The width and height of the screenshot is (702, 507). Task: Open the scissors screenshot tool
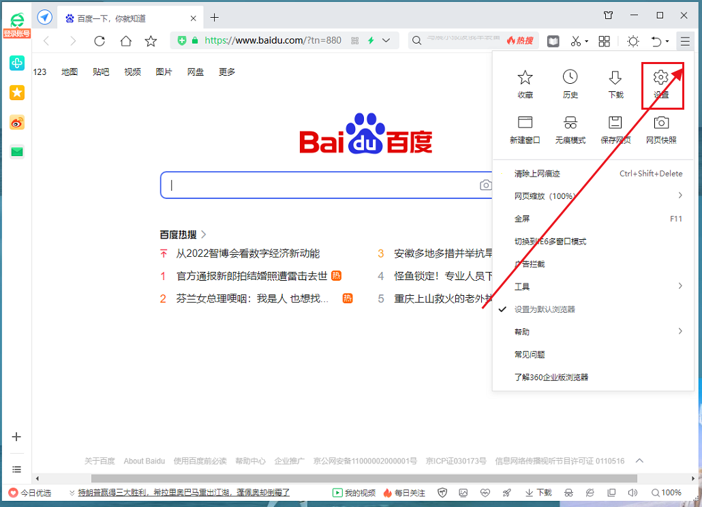click(x=575, y=41)
